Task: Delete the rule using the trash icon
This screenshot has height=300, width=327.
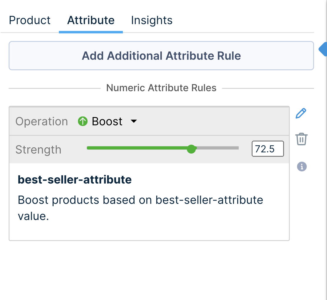Action: 301,139
